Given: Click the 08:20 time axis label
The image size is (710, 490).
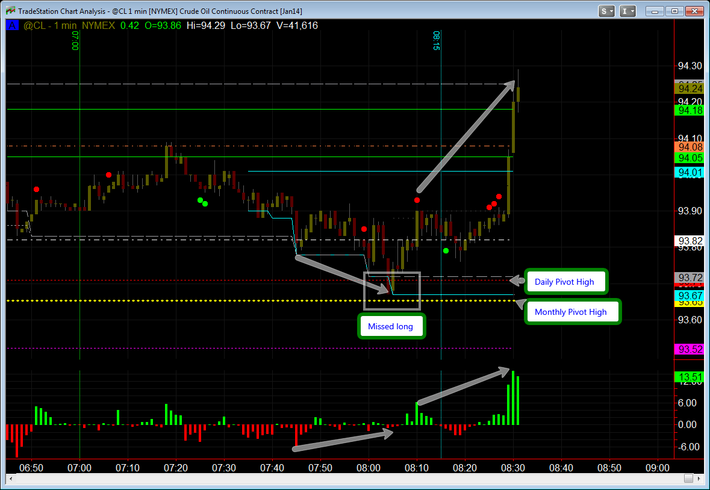Looking at the screenshot, I should (x=464, y=468).
